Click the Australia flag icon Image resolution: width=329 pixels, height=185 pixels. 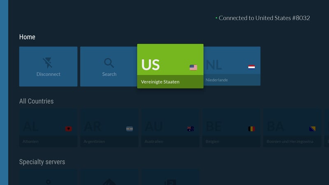pyautogui.click(x=190, y=129)
